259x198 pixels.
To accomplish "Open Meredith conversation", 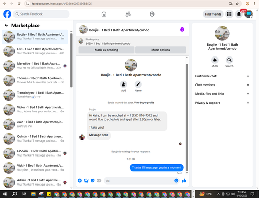I will point(35,66).
